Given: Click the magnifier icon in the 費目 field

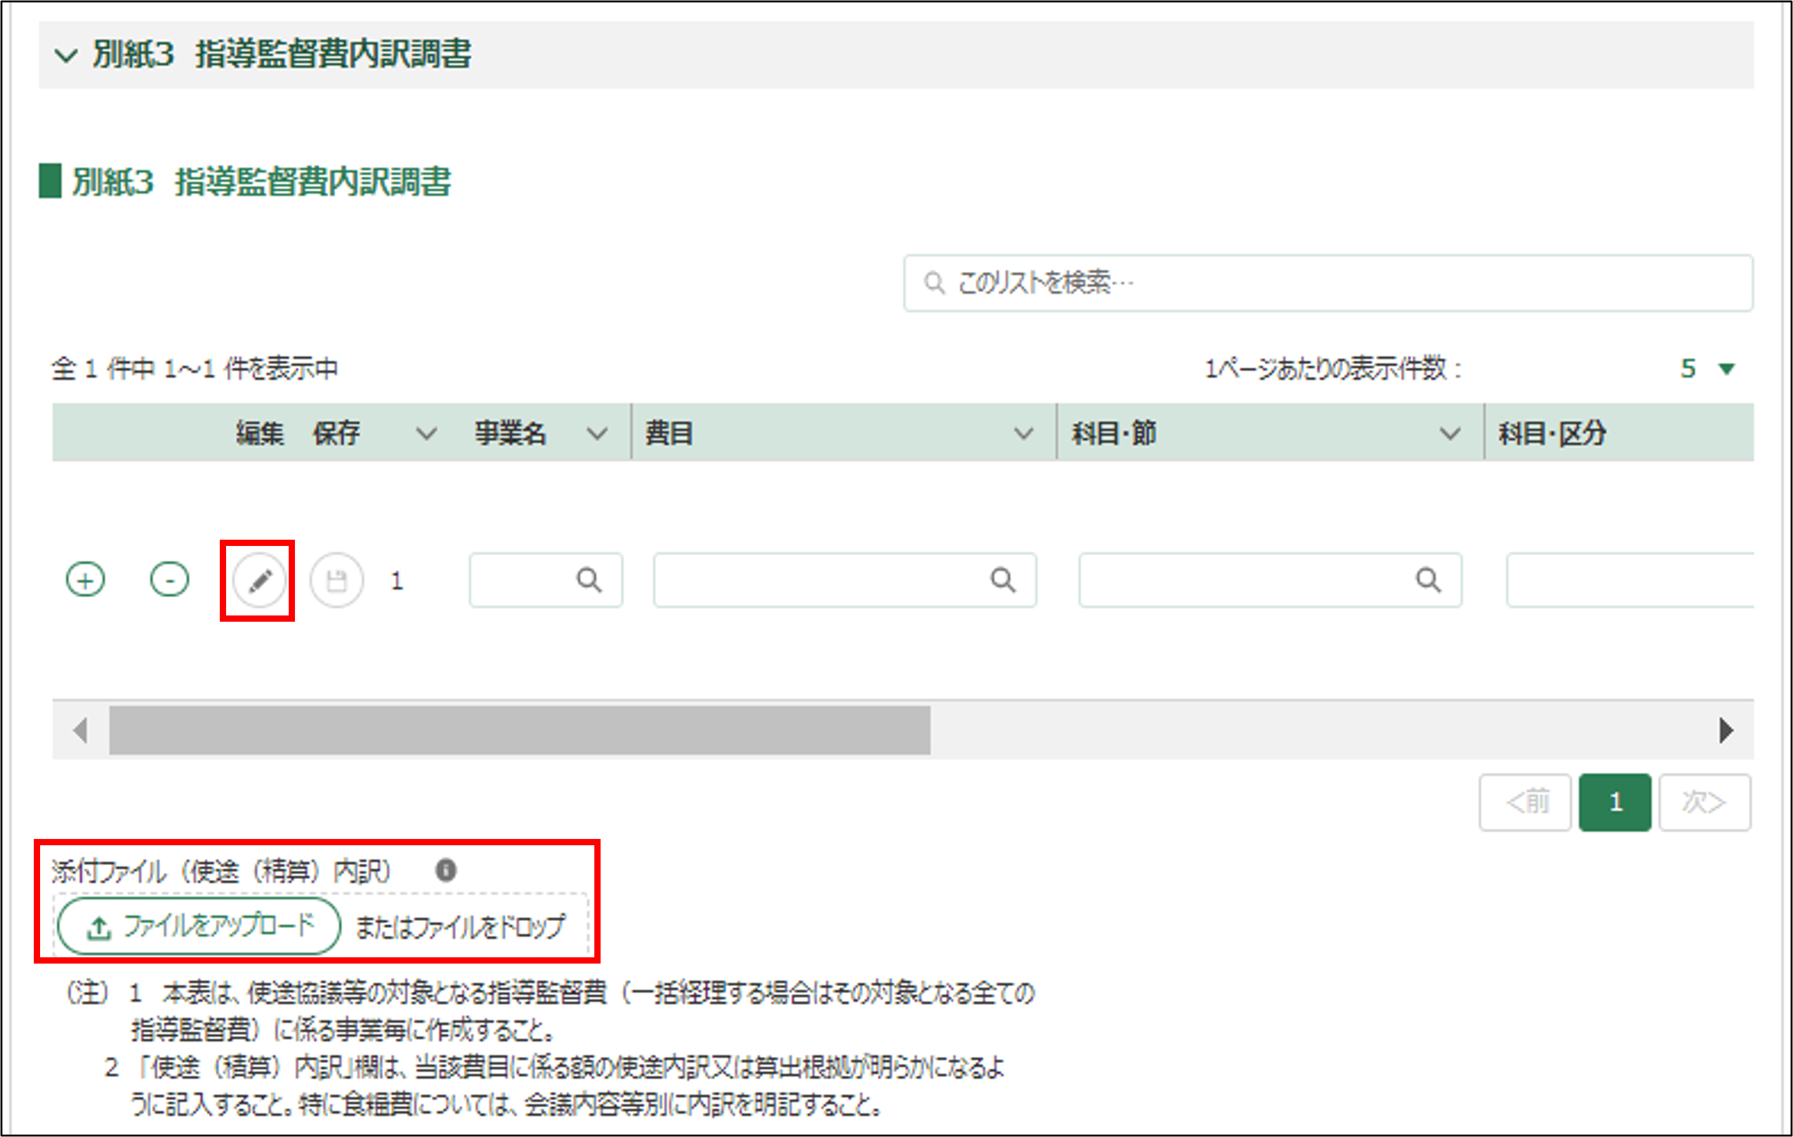Looking at the screenshot, I should coord(1003,580).
